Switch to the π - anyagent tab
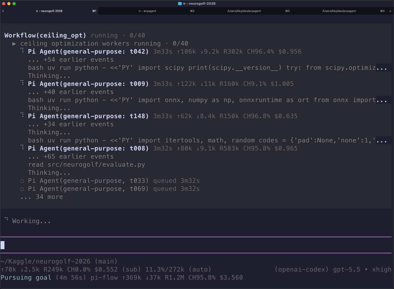 click(x=147, y=11)
